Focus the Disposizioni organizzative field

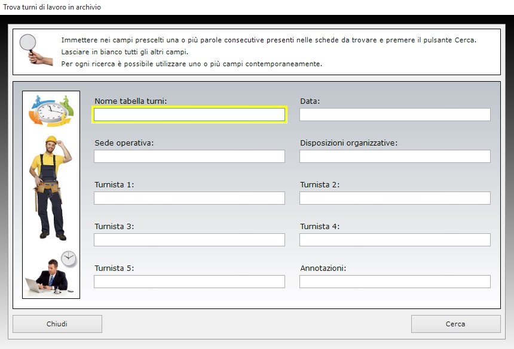coord(394,156)
